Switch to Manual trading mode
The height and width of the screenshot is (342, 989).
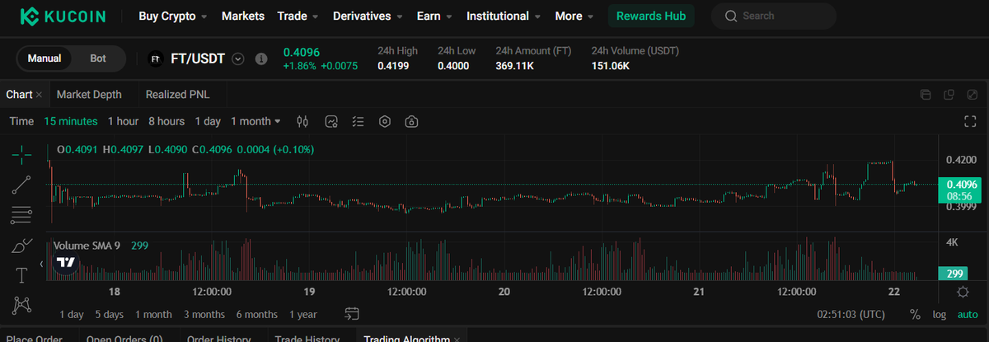[45, 59]
